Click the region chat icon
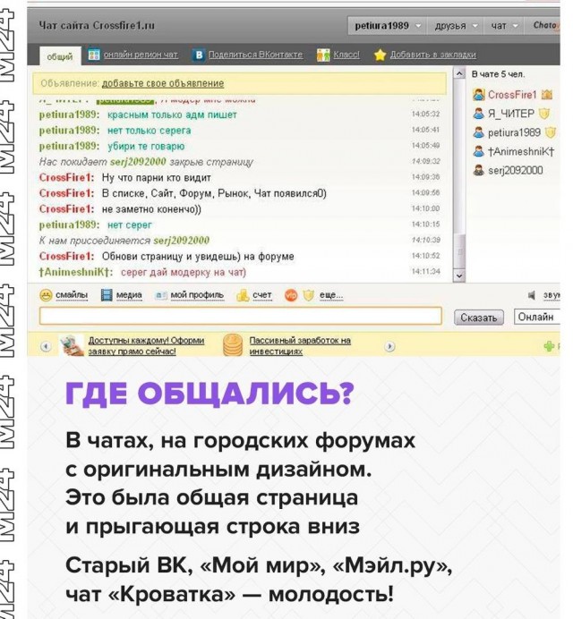Viewport: 573px width, 619px height. [x=94, y=55]
